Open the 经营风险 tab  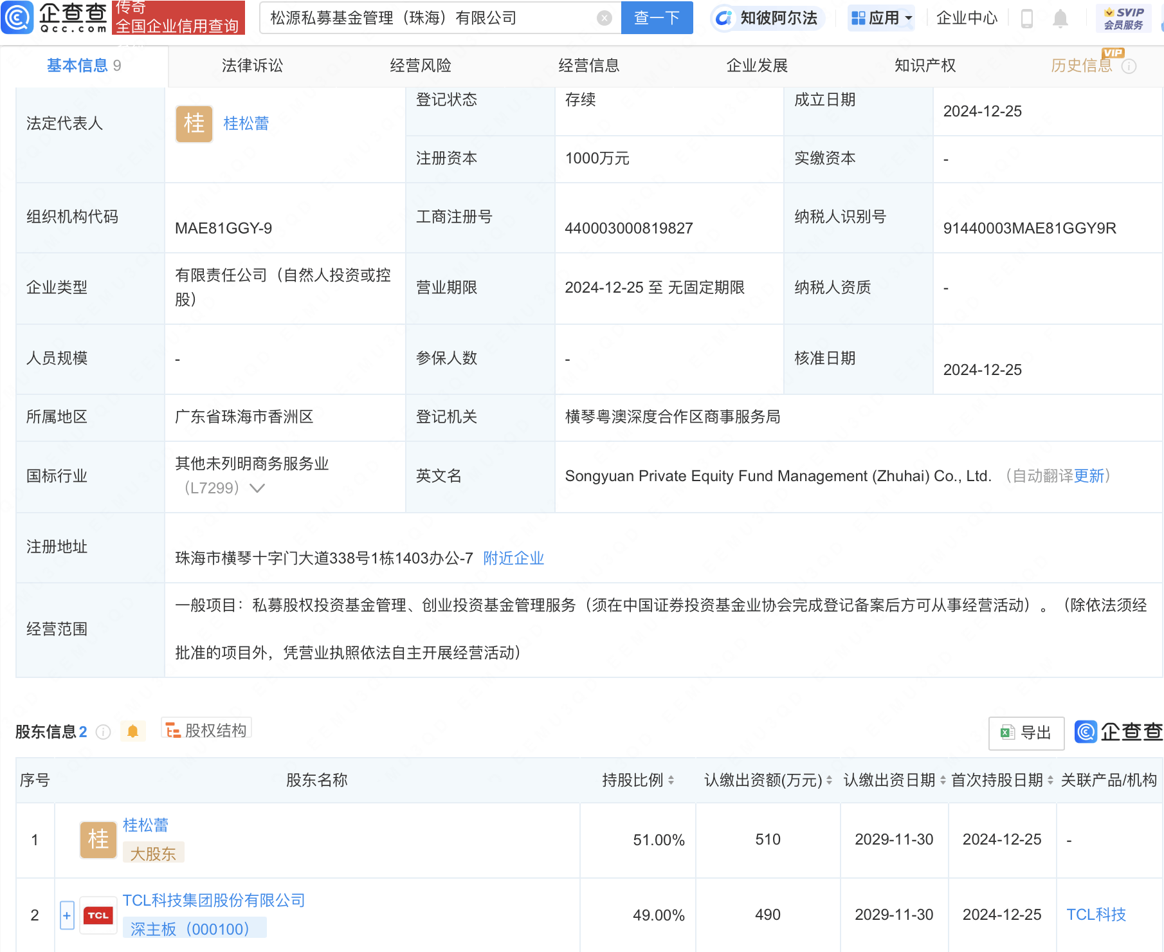click(421, 66)
